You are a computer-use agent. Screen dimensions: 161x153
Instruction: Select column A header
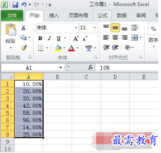click(x=29, y=77)
